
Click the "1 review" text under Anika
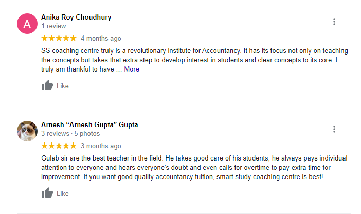(x=53, y=26)
